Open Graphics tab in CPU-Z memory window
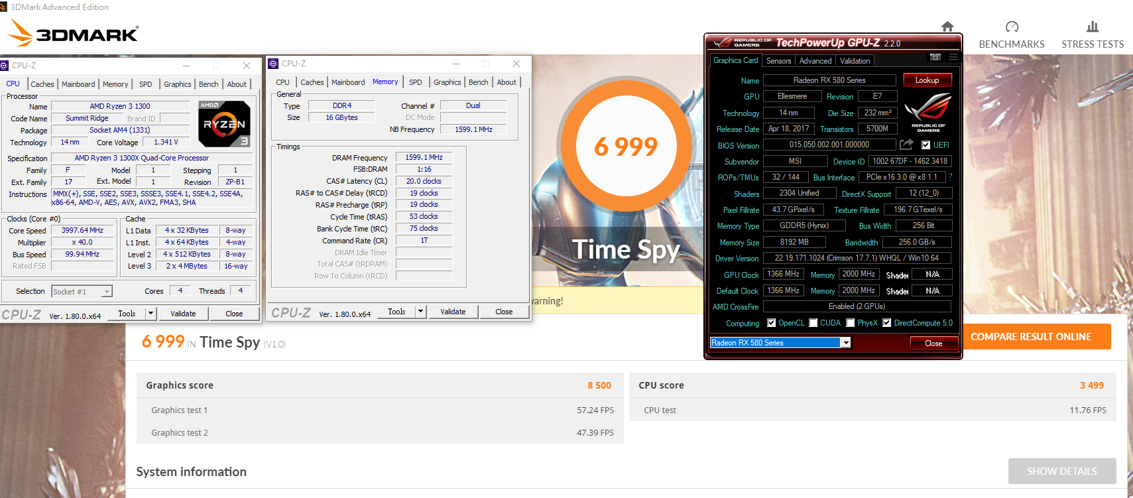Image resolution: width=1133 pixels, height=498 pixels. click(x=447, y=82)
